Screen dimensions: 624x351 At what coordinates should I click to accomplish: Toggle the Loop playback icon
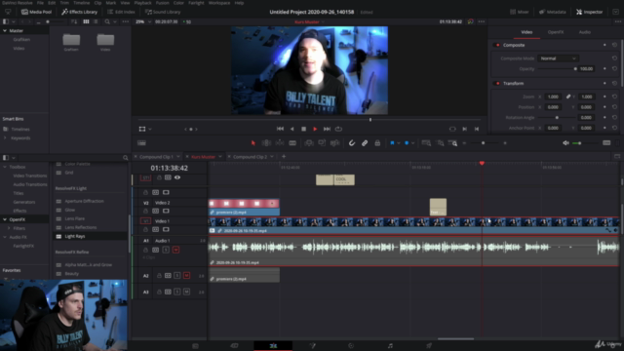(338, 129)
